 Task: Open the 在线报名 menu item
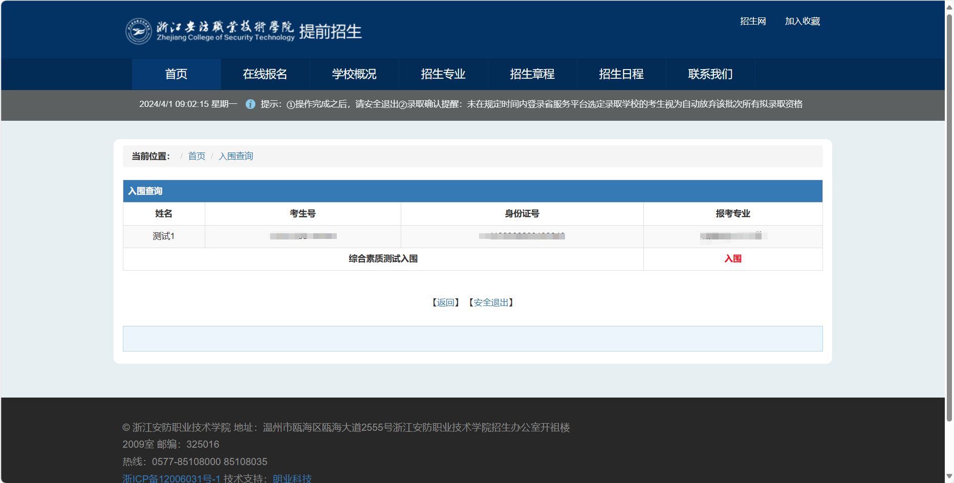[265, 74]
